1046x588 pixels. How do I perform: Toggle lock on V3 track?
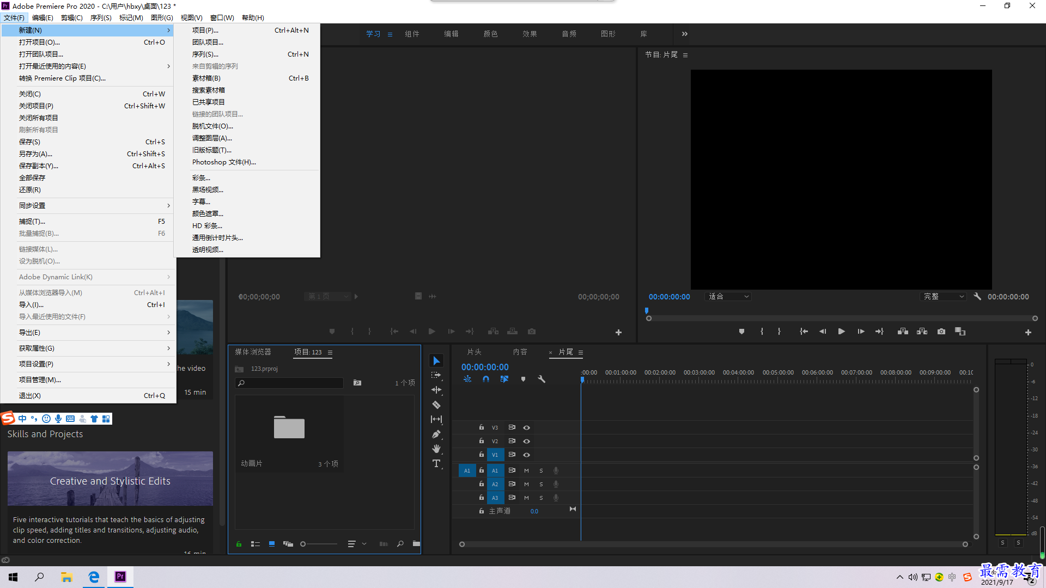(x=481, y=427)
